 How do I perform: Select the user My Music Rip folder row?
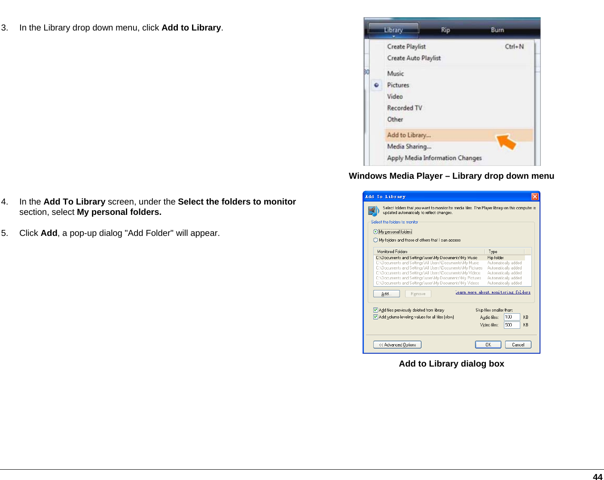tap(449, 258)
